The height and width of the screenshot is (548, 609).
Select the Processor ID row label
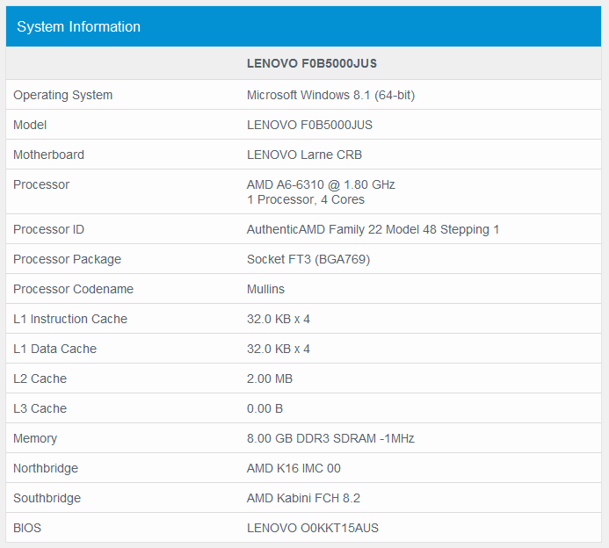click(54, 229)
